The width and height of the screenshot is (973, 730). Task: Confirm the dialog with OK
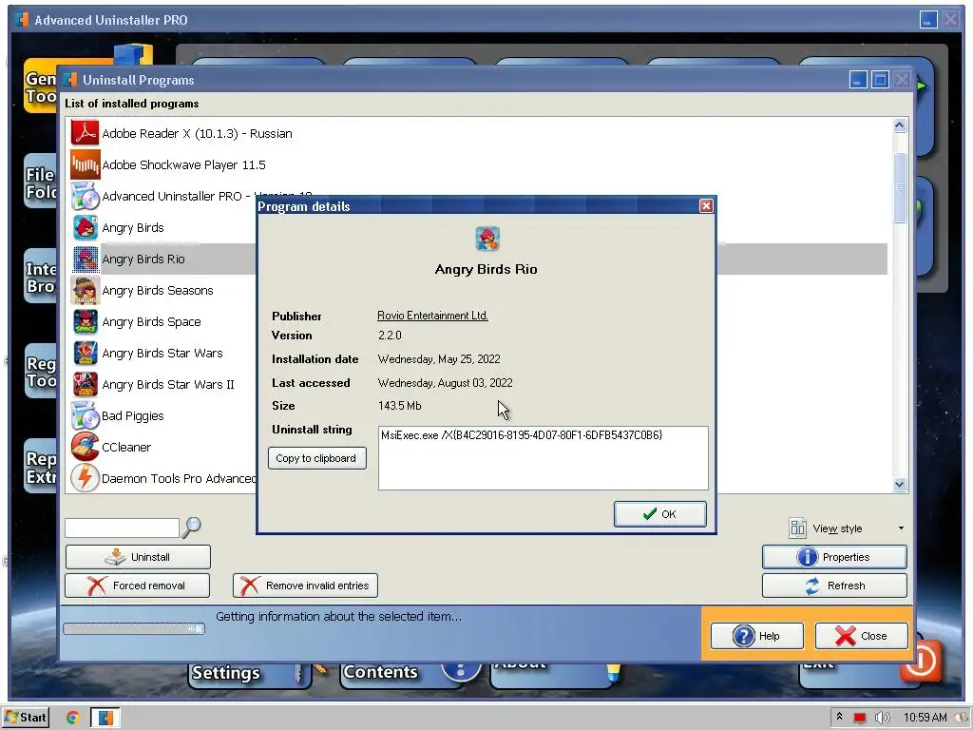659,514
